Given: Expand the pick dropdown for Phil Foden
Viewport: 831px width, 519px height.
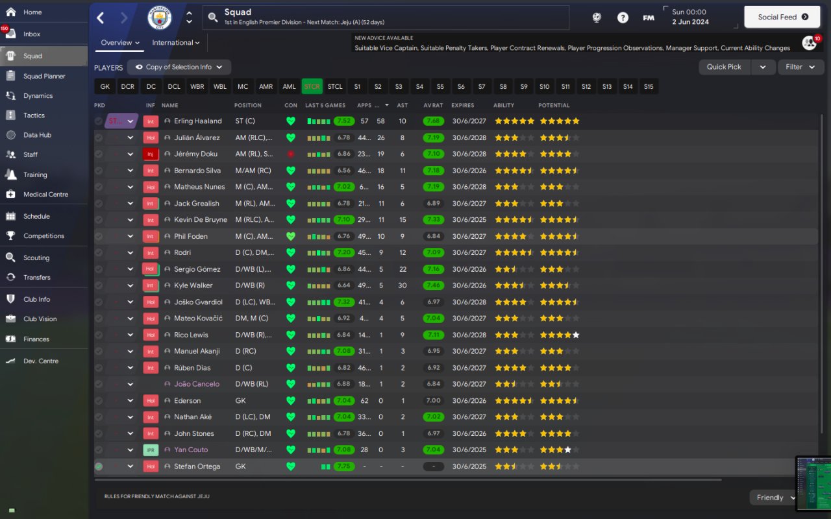Looking at the screenshot, I should pos(130,236).
